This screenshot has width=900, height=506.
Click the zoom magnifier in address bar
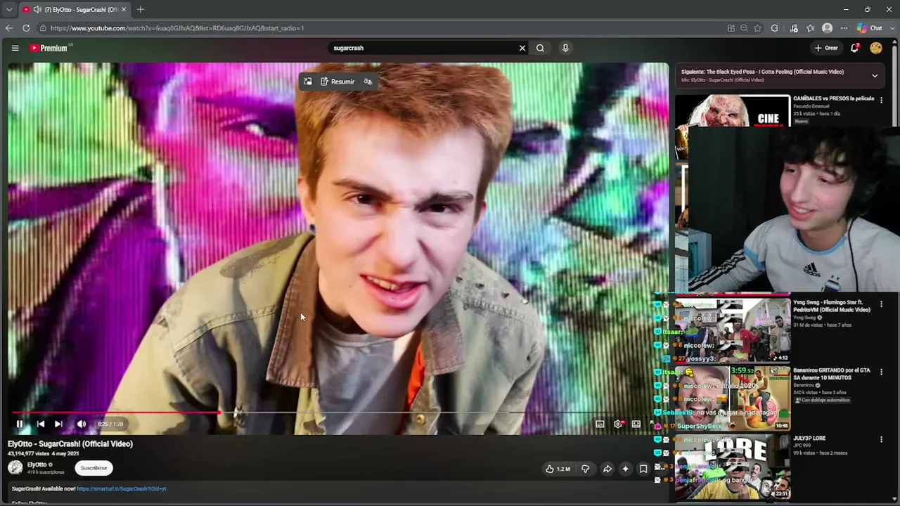click(744, 28)
